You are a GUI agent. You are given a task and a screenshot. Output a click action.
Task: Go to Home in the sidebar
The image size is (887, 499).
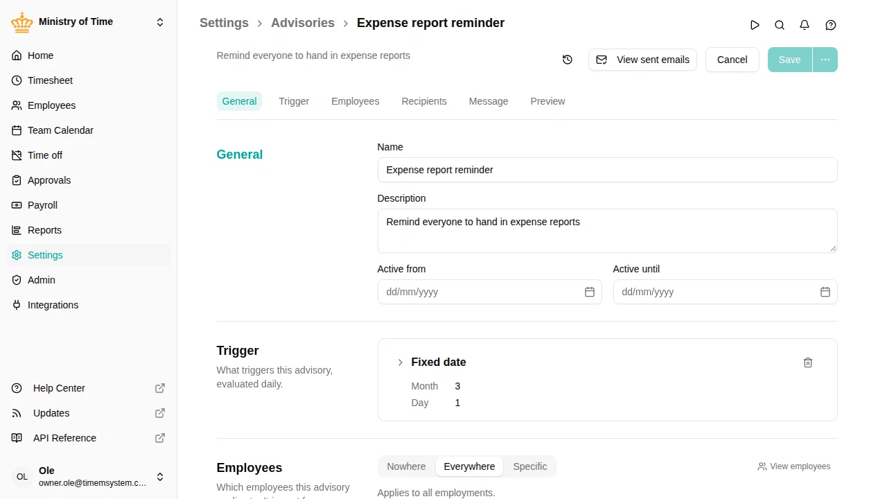click(x=88, y=55)
